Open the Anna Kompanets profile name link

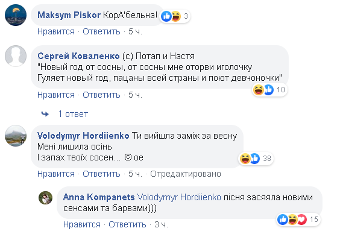pyautogui.click(x=99, y=197)
